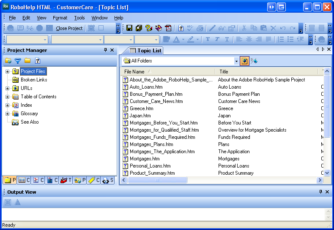Open the Tools menu
Screen dimensions: 334x230
pyautogui.click(x=79, y=18)
